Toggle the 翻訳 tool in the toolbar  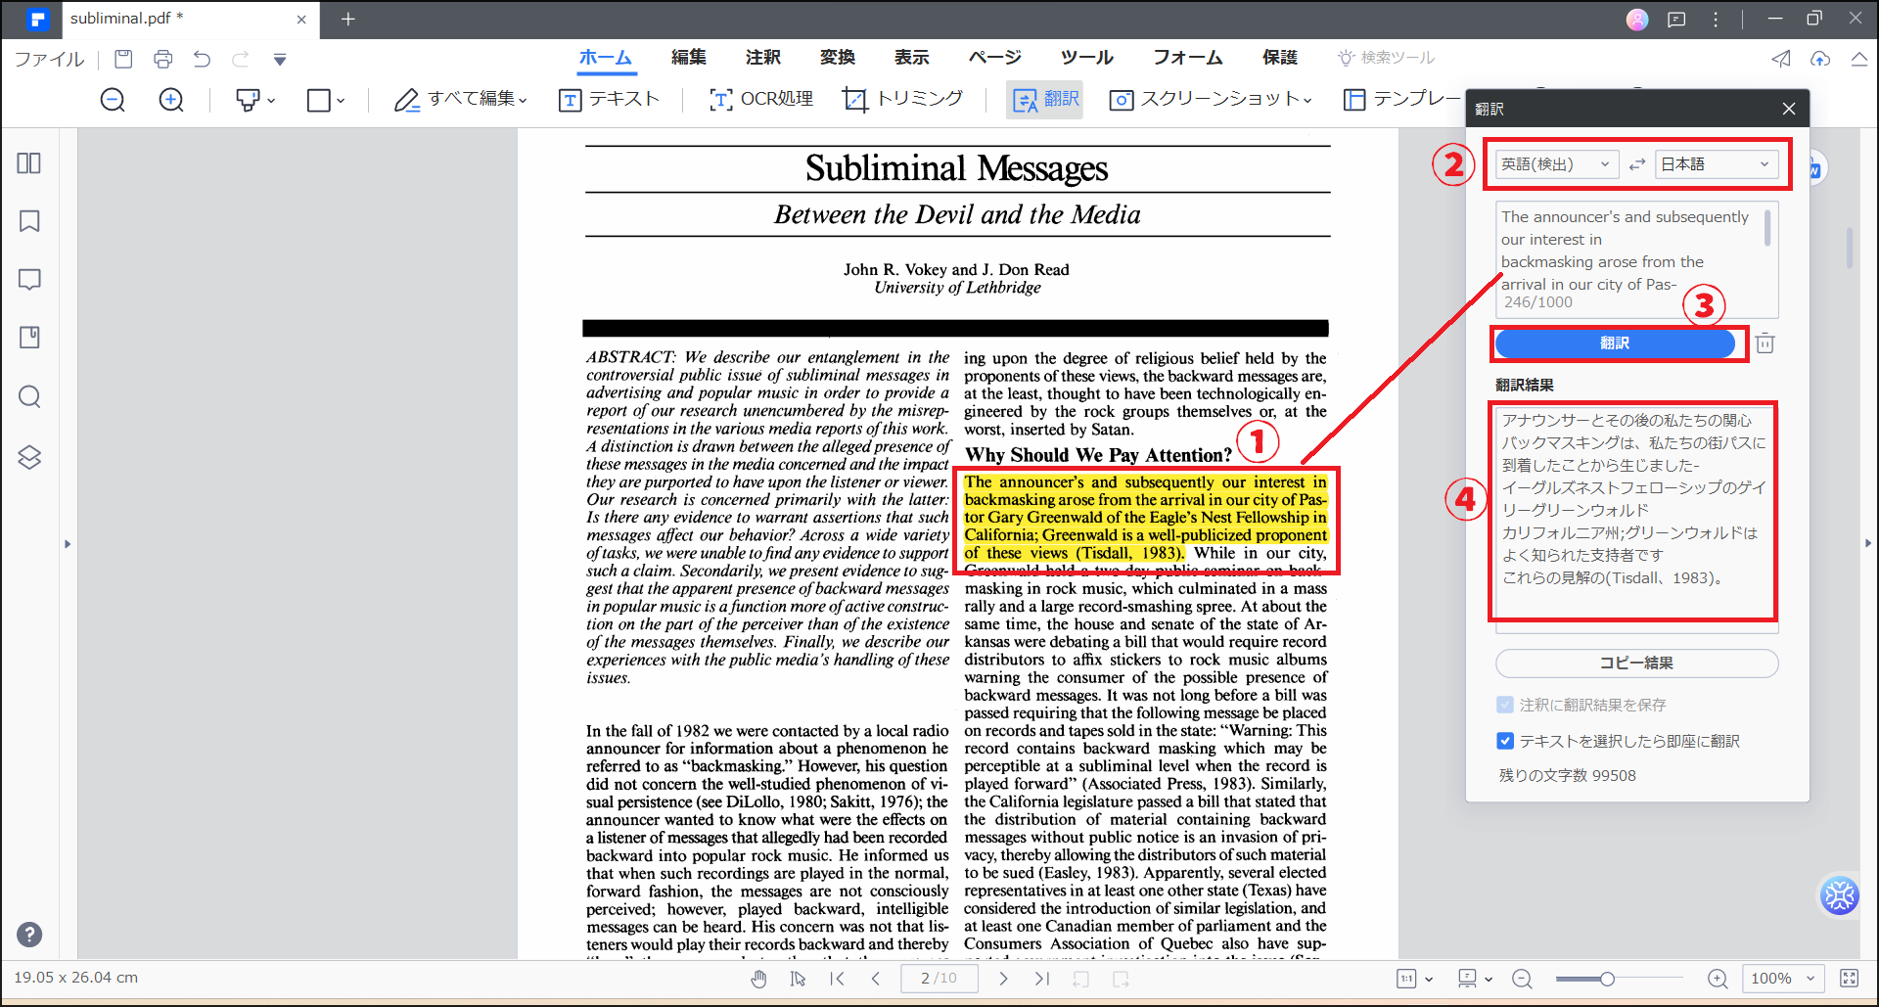point(1045,99)
